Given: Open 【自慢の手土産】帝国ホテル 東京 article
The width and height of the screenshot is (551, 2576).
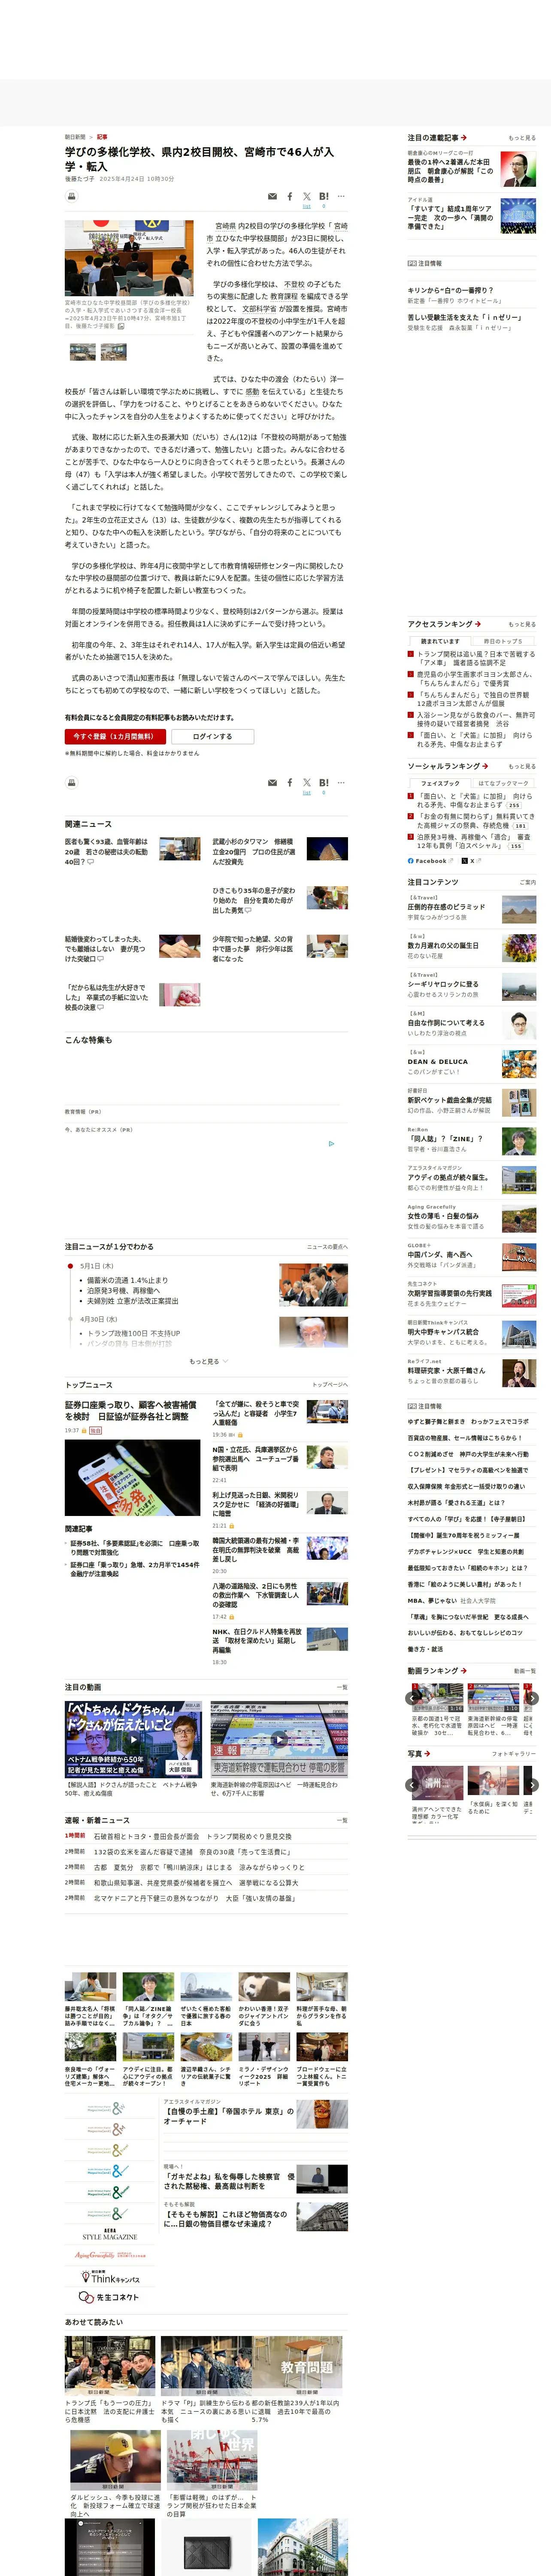Looking at the screenshot, I should pyautogui.click(x=229, y=2116).
